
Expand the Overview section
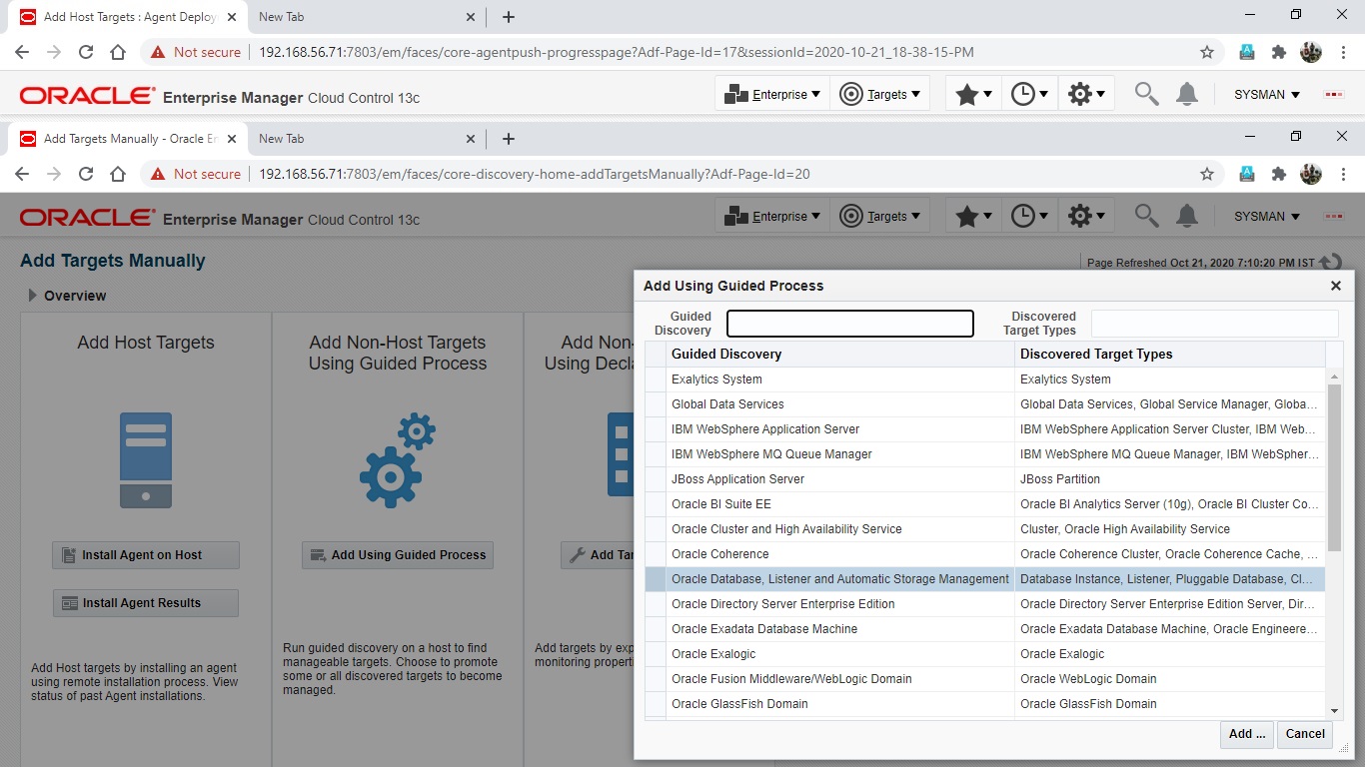pos(31,296)
